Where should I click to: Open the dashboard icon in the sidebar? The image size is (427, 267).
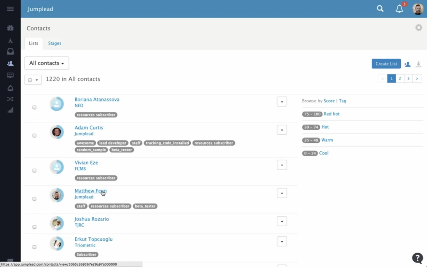click(10, 28)
